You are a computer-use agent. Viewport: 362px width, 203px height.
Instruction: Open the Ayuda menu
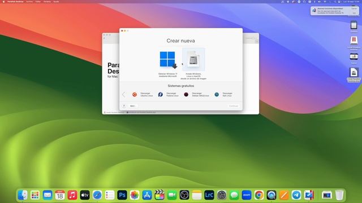click(x=56, y=2)
